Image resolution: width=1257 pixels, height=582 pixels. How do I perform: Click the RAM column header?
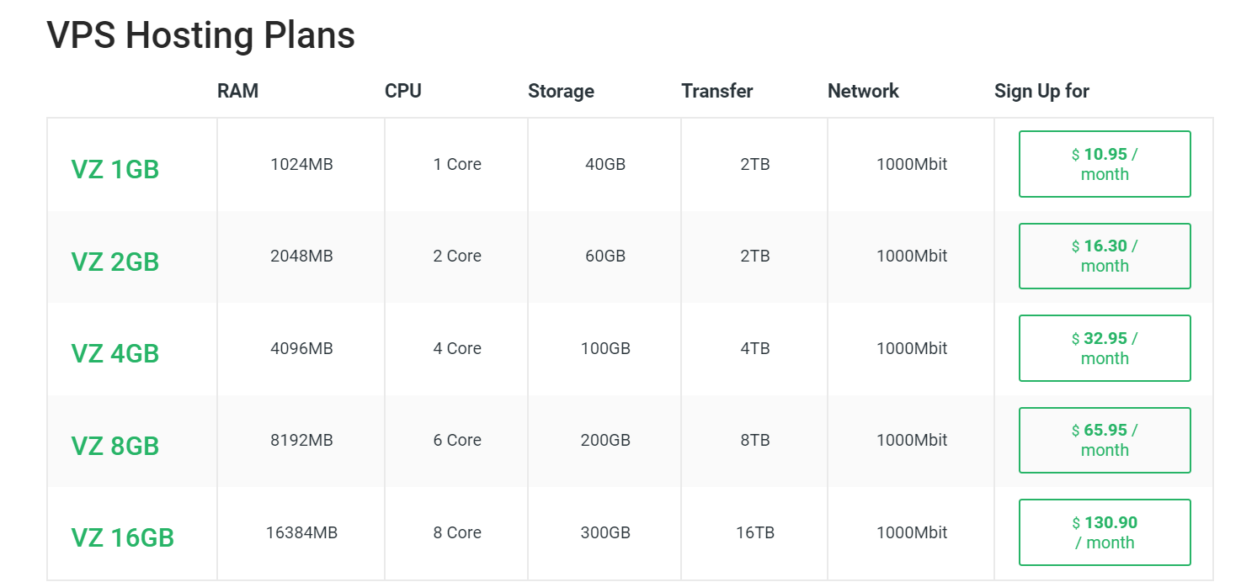coord(237,91)
